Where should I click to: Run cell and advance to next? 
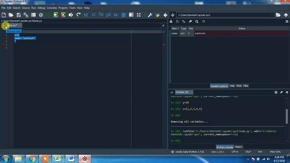click(63, 15)
